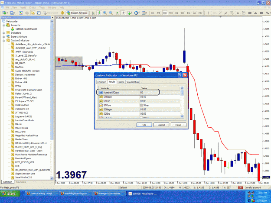The image size is (271, 203).
Task: Show the Market Watch window
Action: click(x=21, y=13)
